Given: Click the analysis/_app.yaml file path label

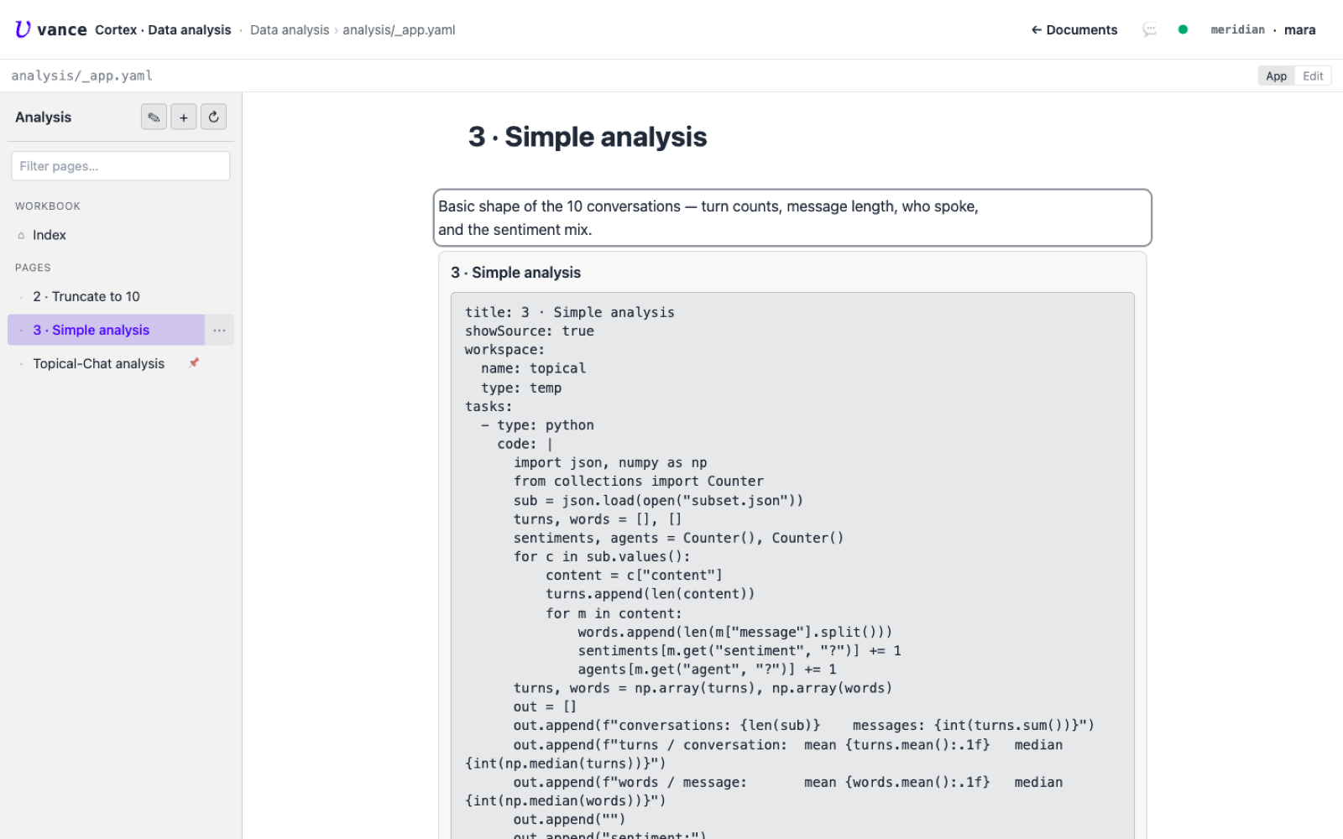Looking at the screenshot, I should [x=81, y=76].
